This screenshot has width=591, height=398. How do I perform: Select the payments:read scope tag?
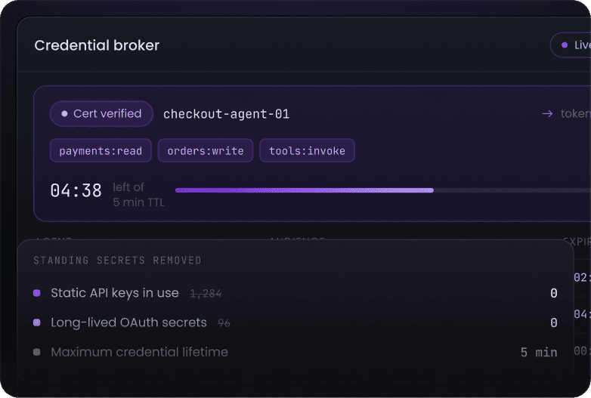coord(101,150)
